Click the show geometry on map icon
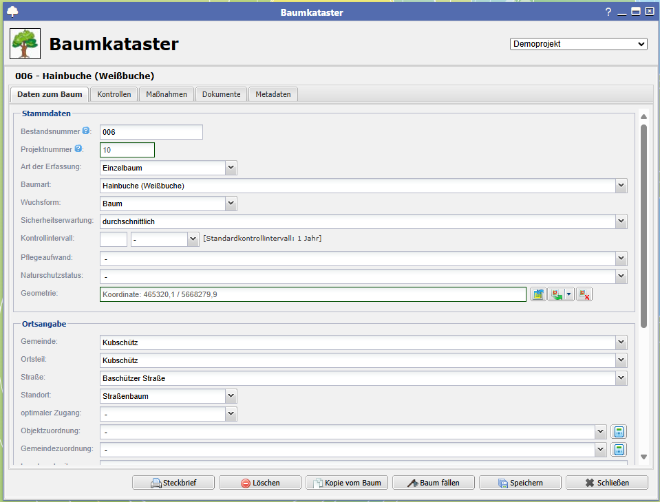Viewport: 660px width, 502px height. [538, 294]
